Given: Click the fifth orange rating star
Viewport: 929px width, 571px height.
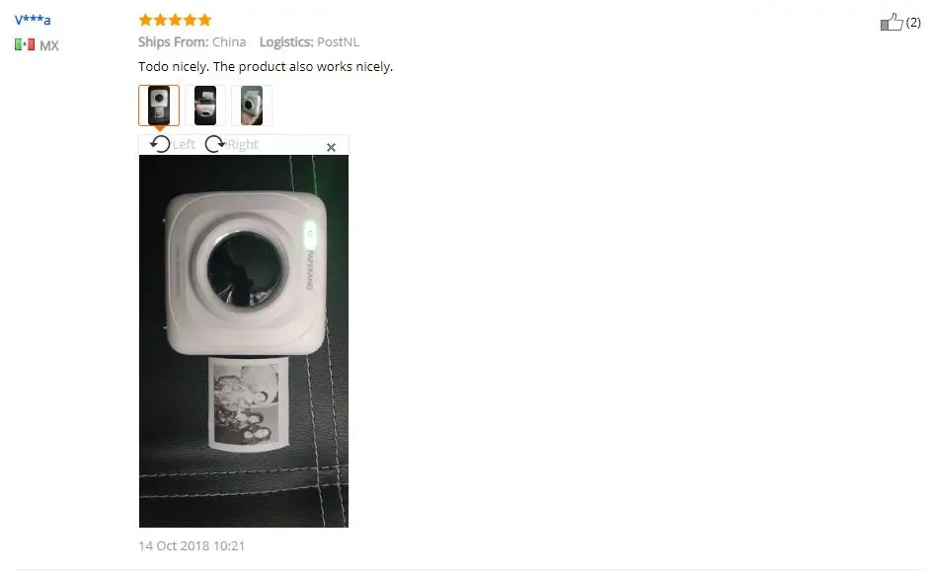Looking at the screenshot, I should tap(205, 20).
